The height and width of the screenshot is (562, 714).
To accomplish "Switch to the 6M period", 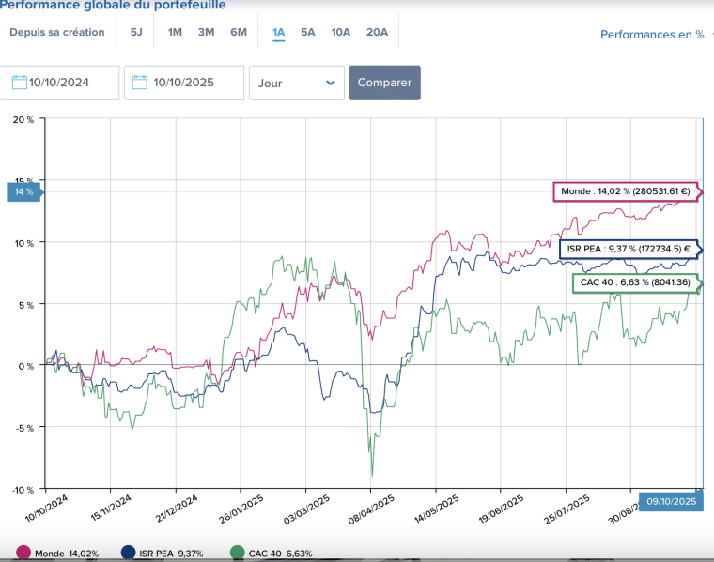I will pos(239,32).
